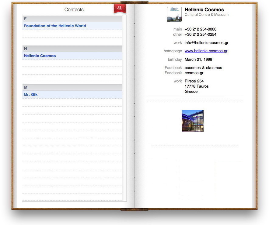Select the Mr. Gik contact
Image resolution: width=269 pixels, height=225 pixels.
[72, 95]
